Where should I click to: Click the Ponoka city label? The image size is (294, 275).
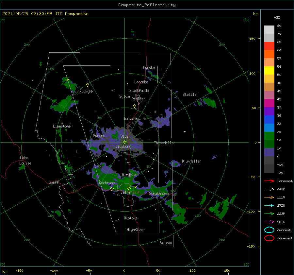(149, 67)
